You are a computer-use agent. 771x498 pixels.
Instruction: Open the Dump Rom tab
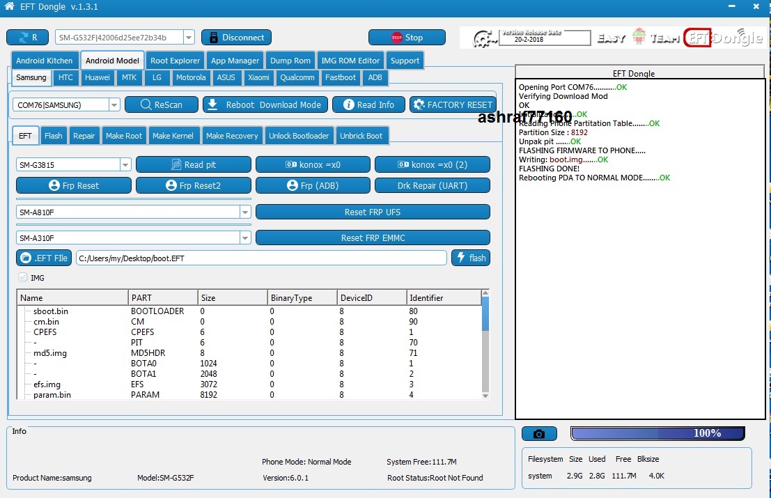pos(290,61)
